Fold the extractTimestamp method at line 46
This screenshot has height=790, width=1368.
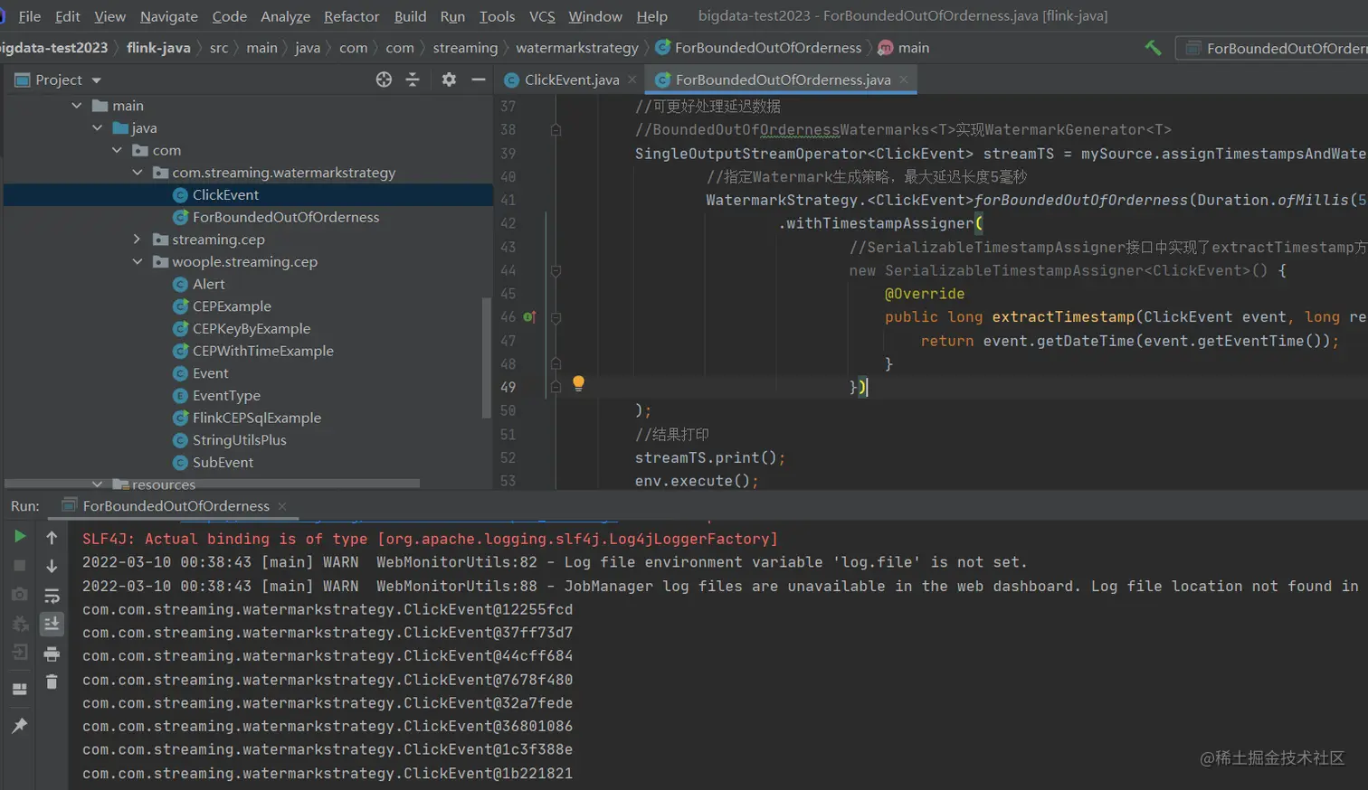point(556,317)
